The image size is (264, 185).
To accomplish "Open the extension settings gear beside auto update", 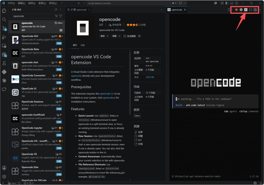I will [139, 36].
